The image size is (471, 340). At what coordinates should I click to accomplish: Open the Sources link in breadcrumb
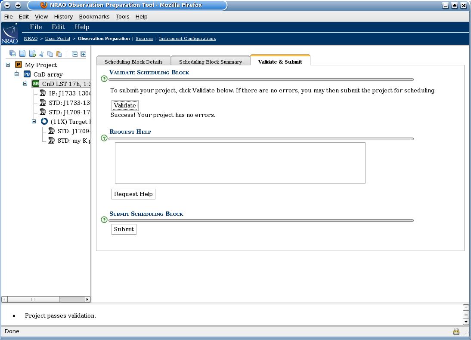(x=144, y=38)
